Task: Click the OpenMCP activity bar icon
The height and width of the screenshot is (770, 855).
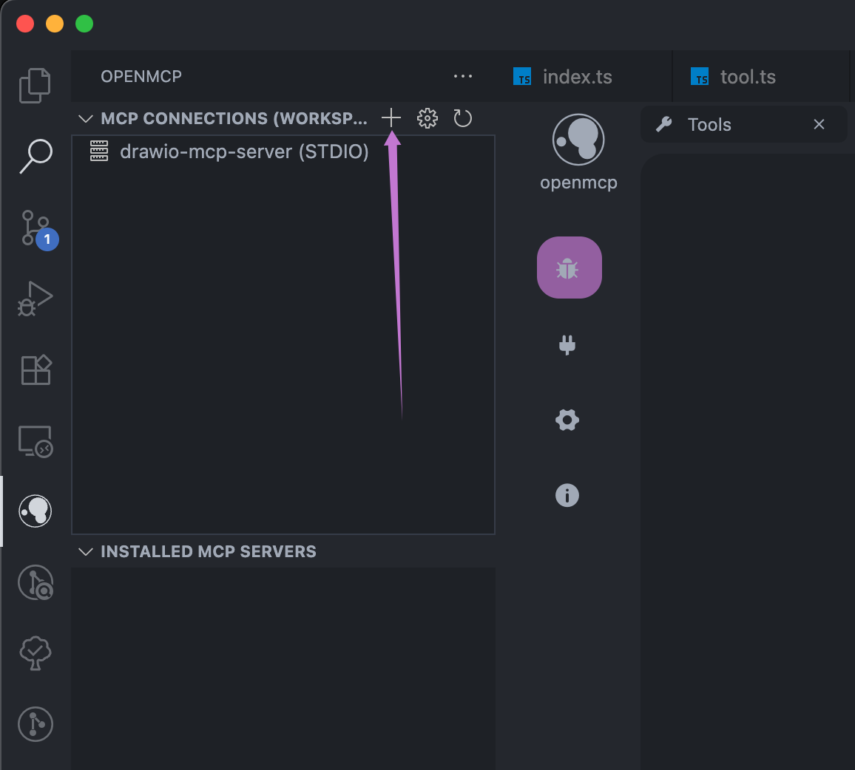Action: click(x=36, y=511)
